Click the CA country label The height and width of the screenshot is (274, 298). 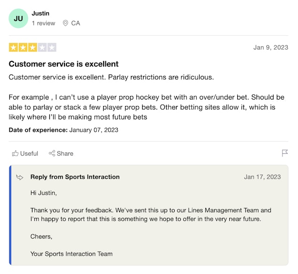[76, 23]
